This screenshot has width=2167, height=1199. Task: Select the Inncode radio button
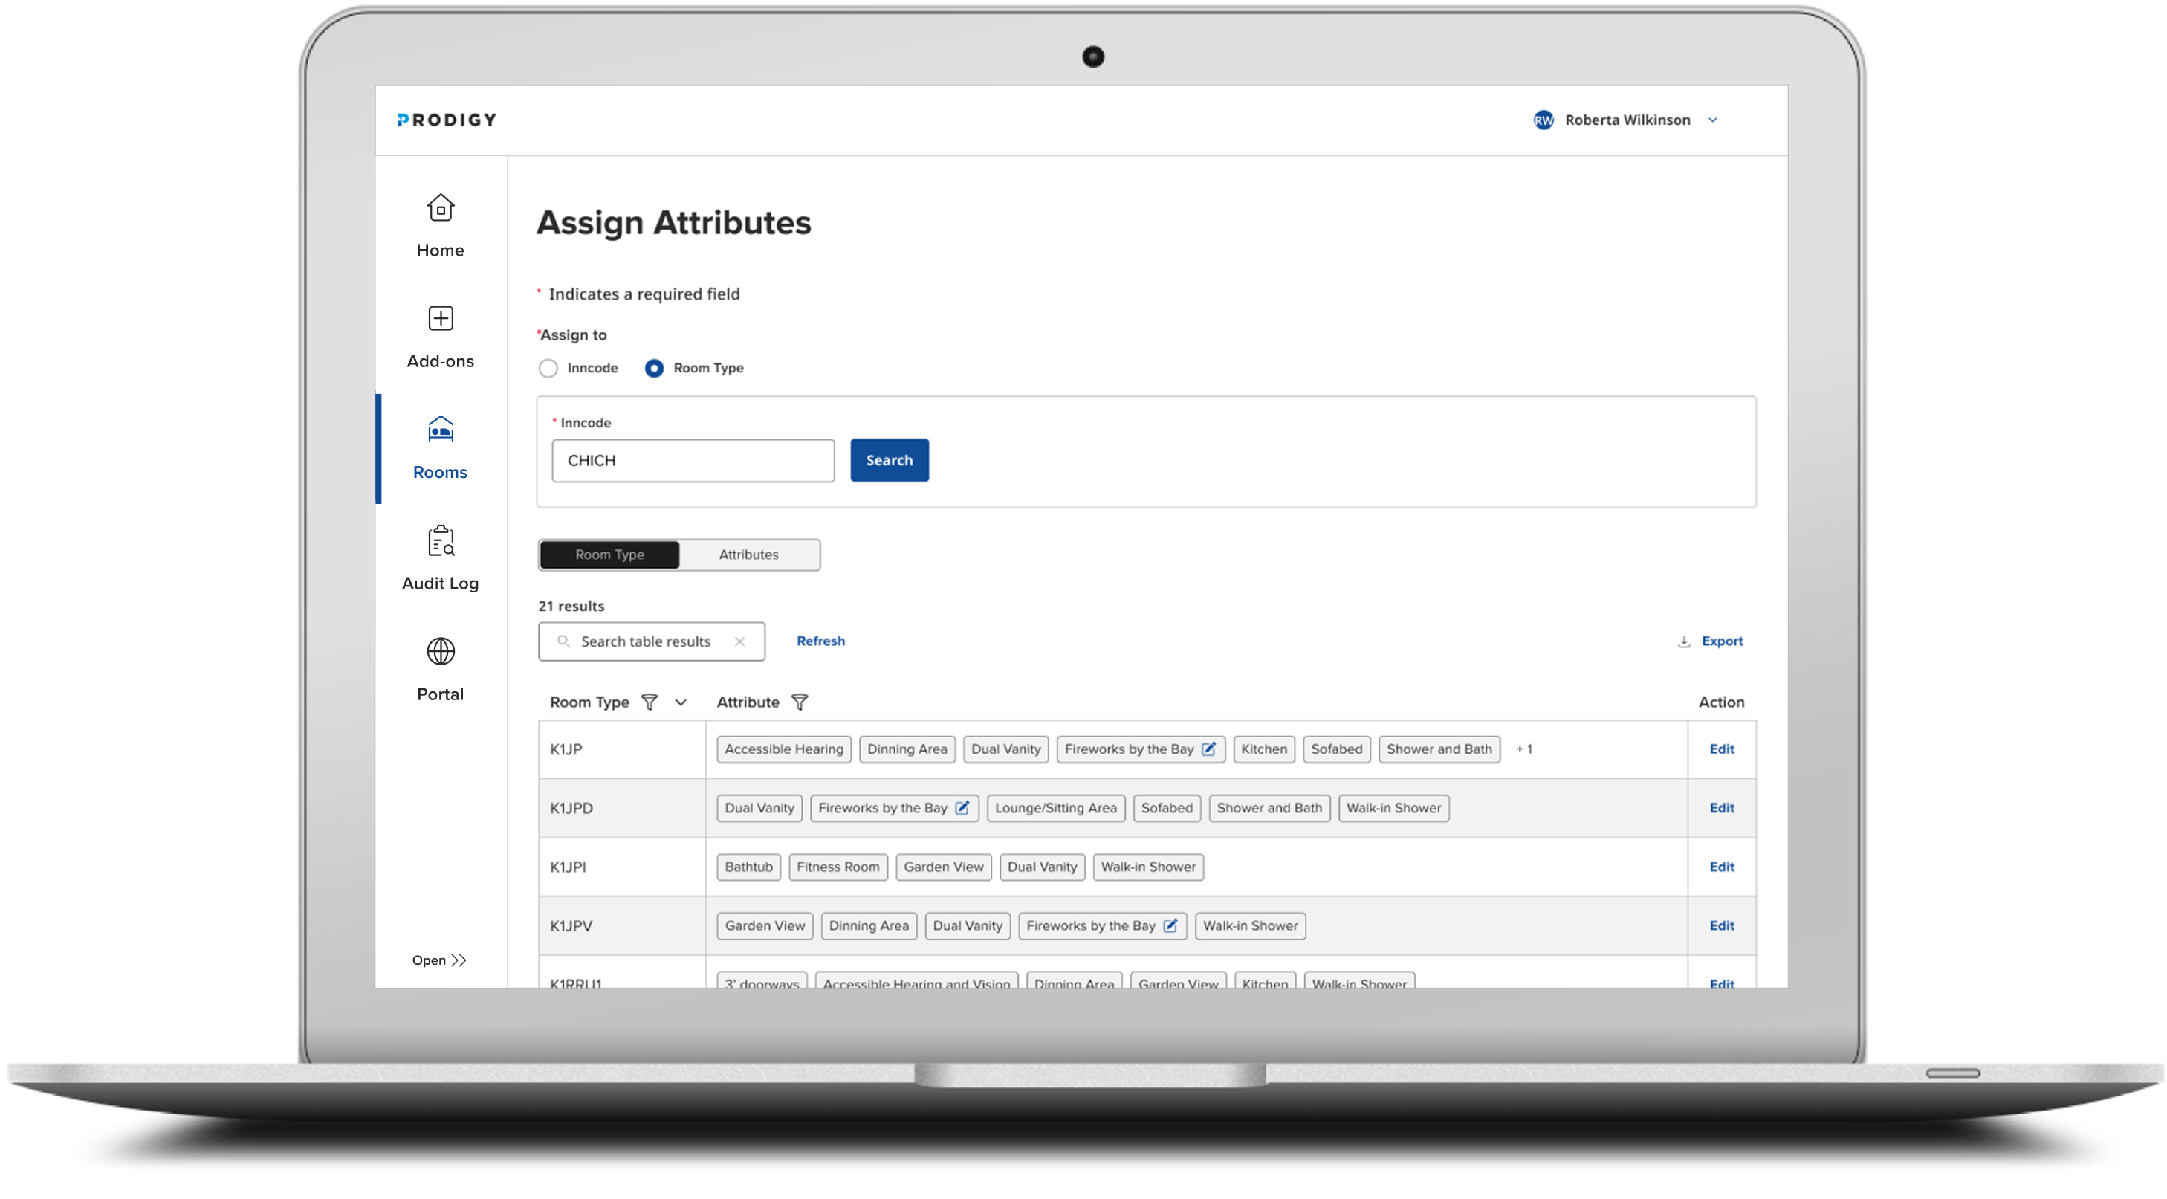548,368
